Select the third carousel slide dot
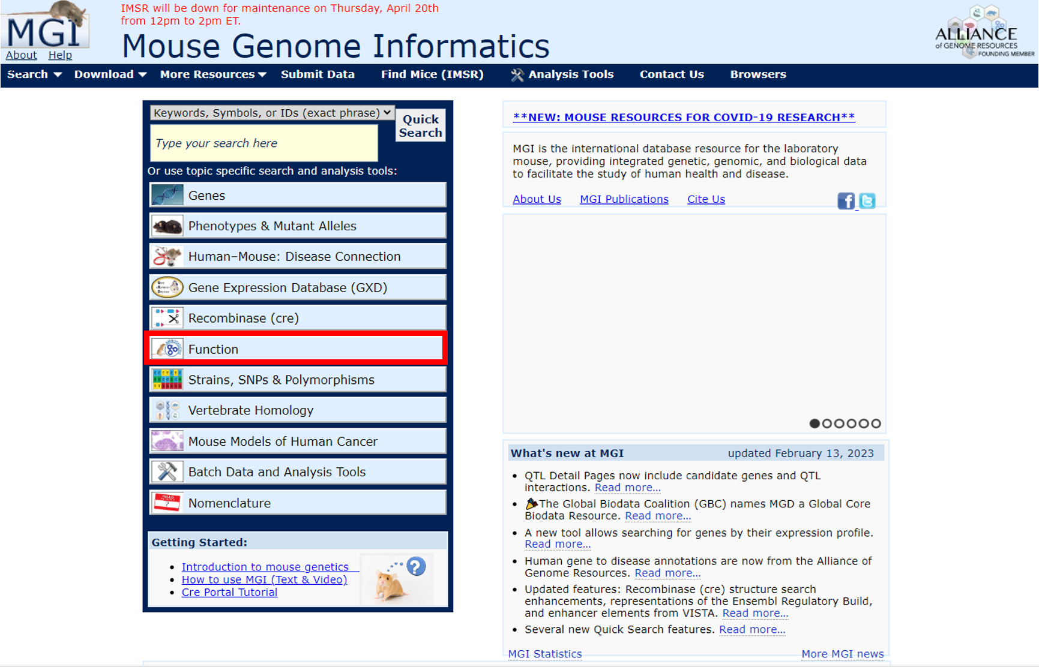The height and width of the screenshot is (667, 1039). [x=839, y=423]
